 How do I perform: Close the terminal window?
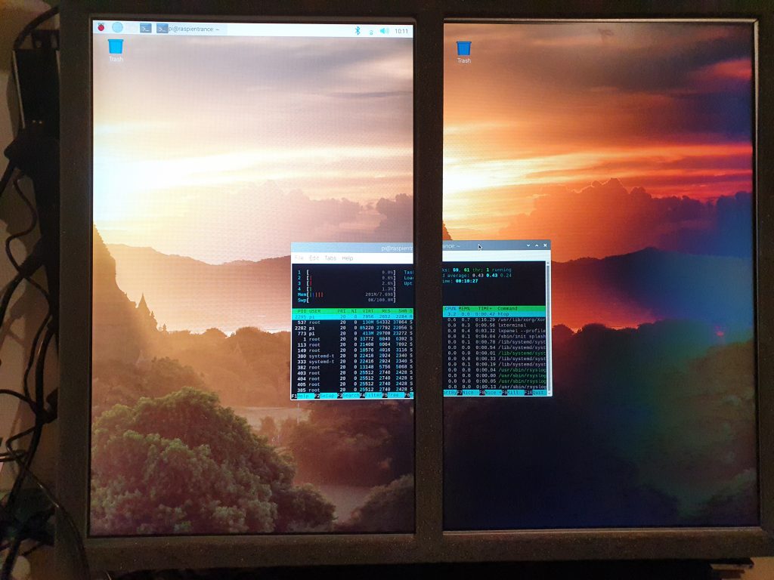coord(545,245)
